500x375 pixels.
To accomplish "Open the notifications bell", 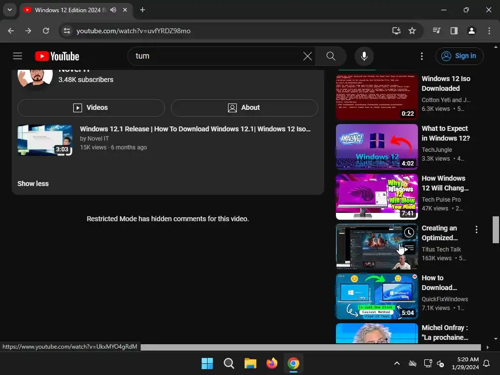I will (487, 363).
